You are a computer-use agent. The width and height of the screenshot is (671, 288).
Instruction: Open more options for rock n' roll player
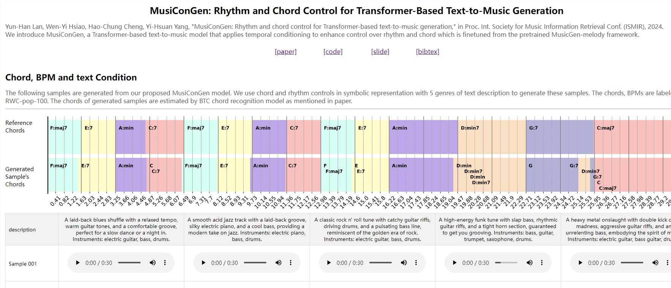click(x=416, y=263)
